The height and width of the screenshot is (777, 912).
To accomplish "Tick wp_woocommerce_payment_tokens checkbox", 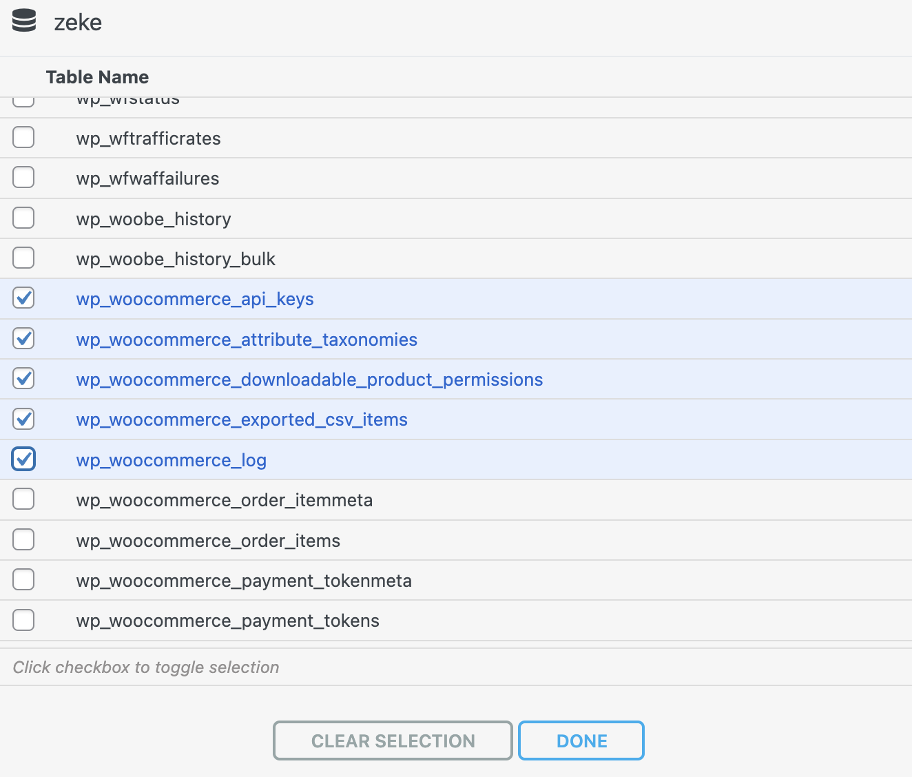I will [23, 620].
